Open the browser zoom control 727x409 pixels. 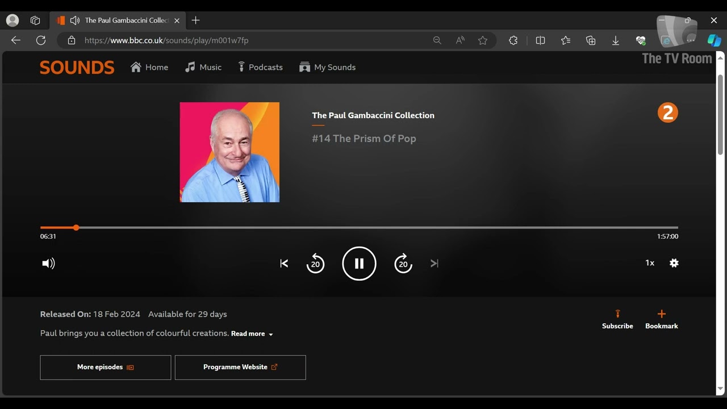(x=437, y=40)
